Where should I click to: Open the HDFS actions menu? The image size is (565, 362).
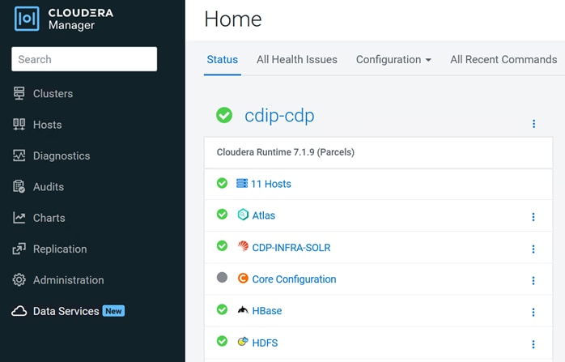[x=533, y=344]
